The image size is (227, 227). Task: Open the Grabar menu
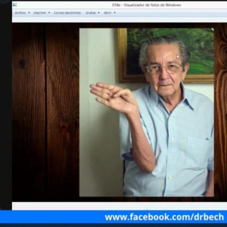tap(91, 13)
